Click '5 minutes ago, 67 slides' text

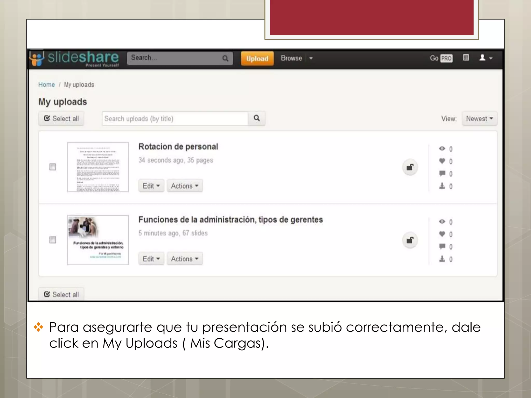[173, 233]
